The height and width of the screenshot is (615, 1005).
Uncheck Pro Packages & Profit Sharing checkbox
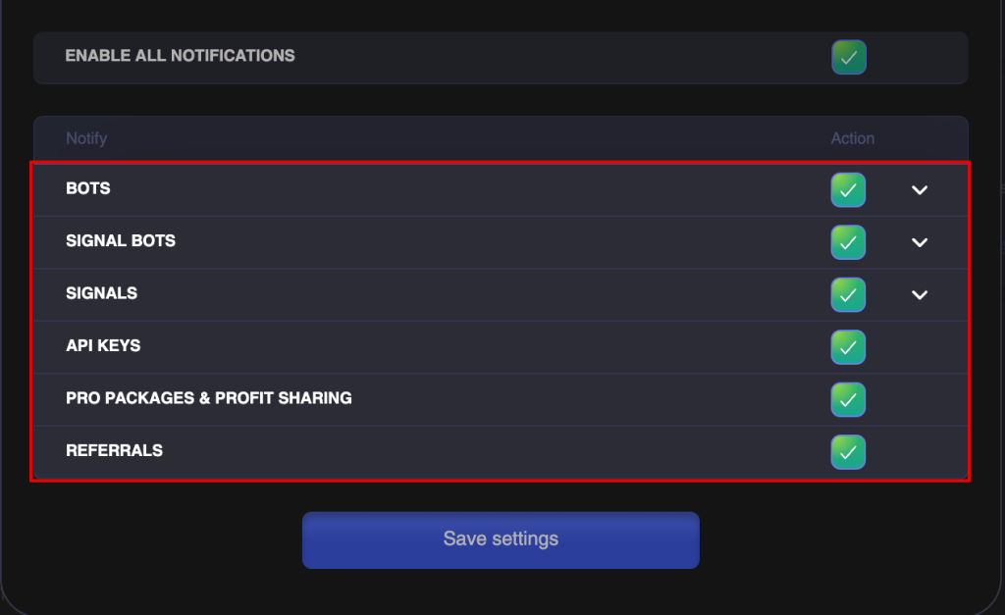pos(848,399)
